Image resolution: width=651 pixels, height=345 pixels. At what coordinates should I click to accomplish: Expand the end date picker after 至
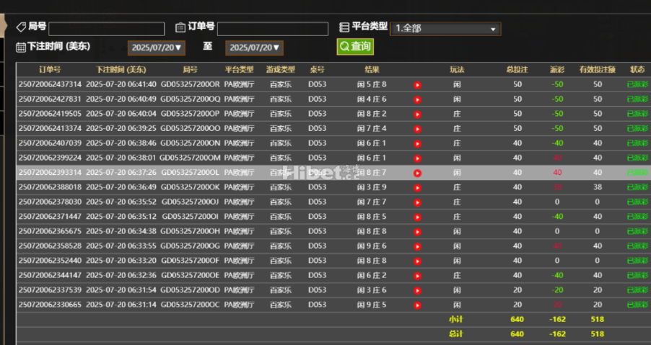(x=253, y=48)
